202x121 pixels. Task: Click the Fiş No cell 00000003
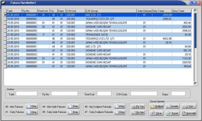click(x=30, y=54)
